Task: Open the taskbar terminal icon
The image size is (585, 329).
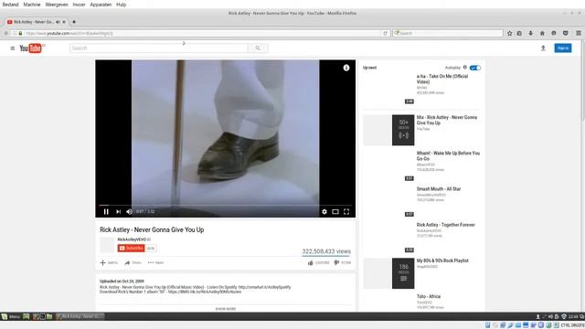Action: point(43,317)
